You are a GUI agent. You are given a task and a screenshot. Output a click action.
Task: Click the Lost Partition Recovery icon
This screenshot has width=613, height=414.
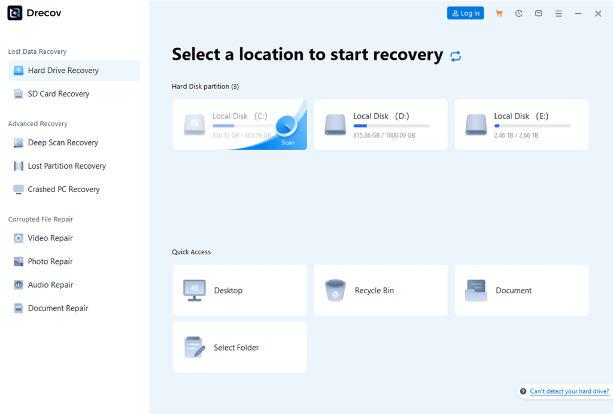tap(19, 166)
